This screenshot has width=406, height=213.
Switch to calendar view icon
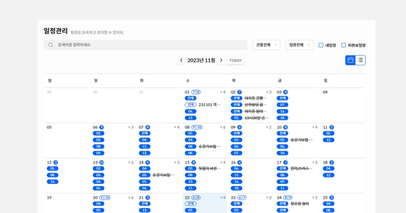351,60
